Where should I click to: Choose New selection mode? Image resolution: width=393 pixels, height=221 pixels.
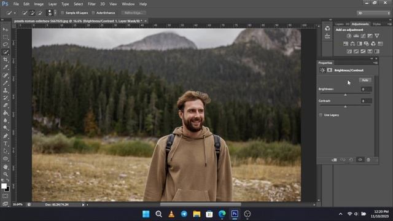click(x=25, y=13)
